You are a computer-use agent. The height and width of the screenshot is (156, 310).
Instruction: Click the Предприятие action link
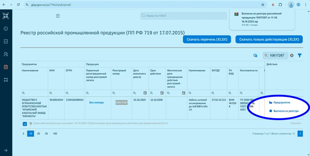[281, 102]
